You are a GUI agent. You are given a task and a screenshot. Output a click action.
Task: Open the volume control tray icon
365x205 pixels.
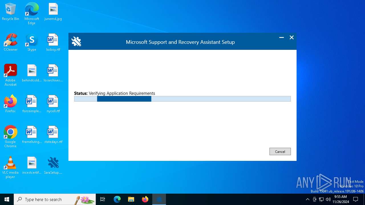pos(328,199)
